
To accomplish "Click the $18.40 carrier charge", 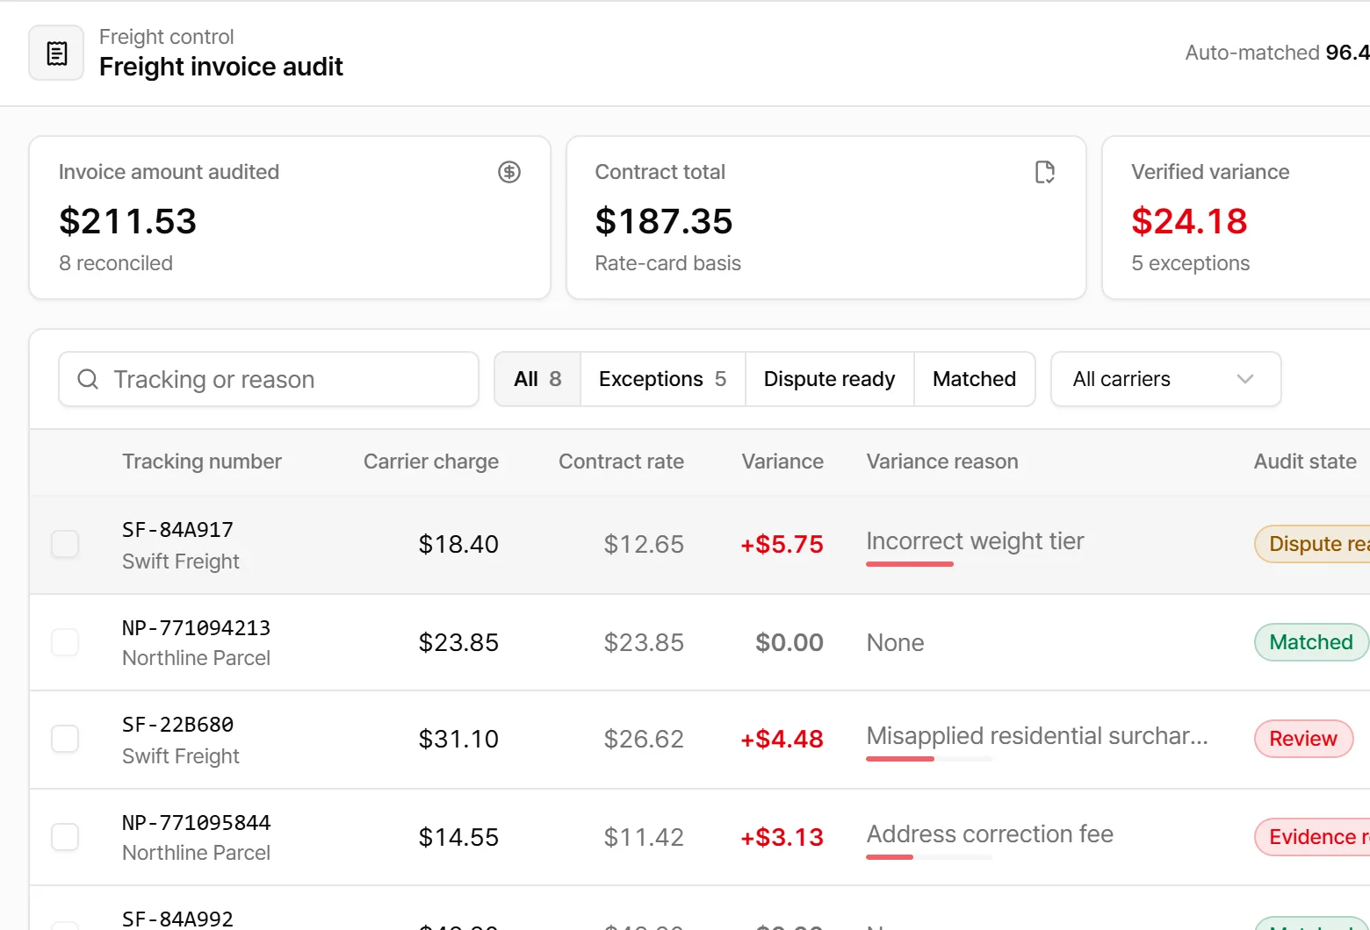I will (458, 544).
